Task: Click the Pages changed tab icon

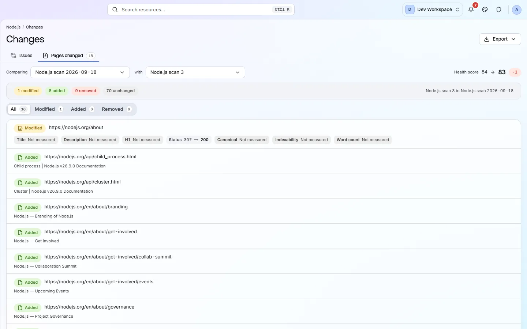Action: point(45,56)
